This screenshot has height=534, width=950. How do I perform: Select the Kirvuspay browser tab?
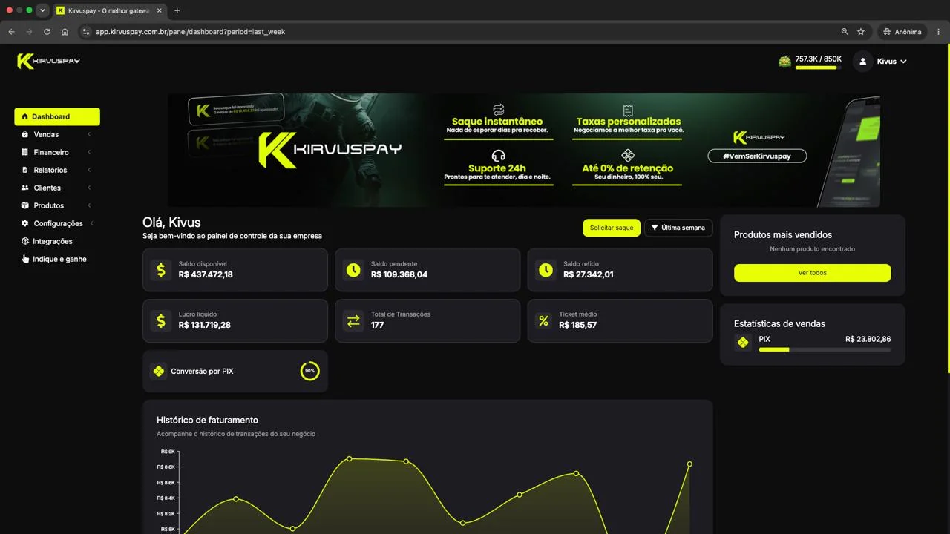point(108,10)
